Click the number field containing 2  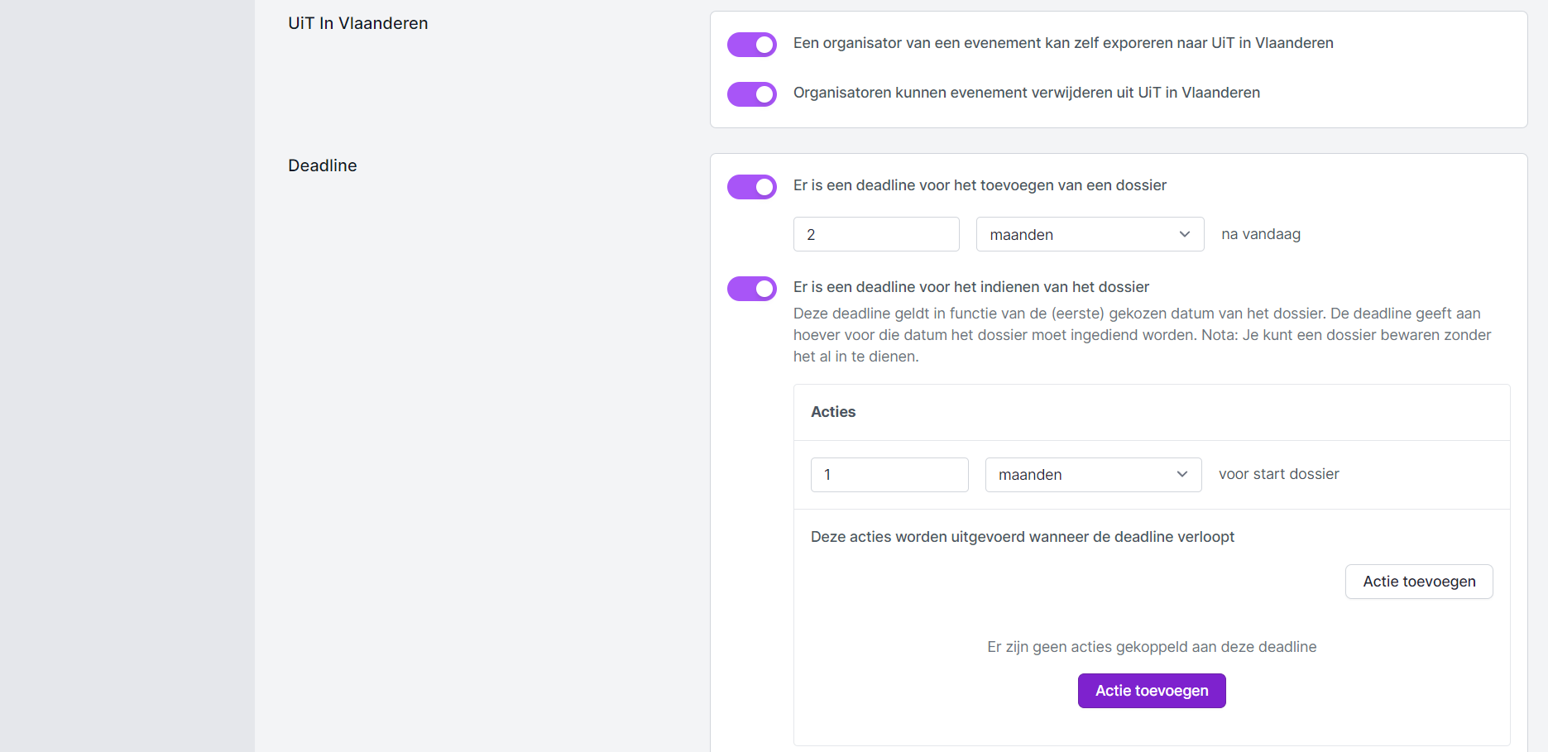coord(875,235)
